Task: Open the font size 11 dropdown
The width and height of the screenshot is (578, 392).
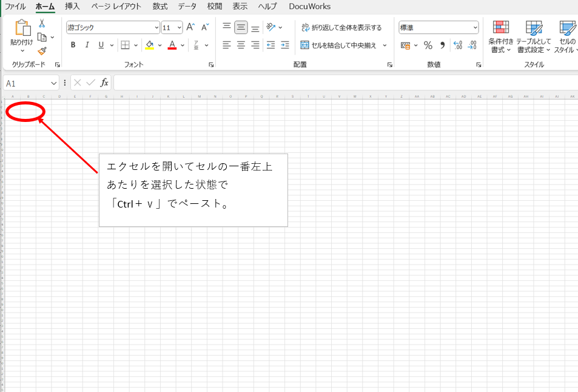Action: (x=179, y=28)
